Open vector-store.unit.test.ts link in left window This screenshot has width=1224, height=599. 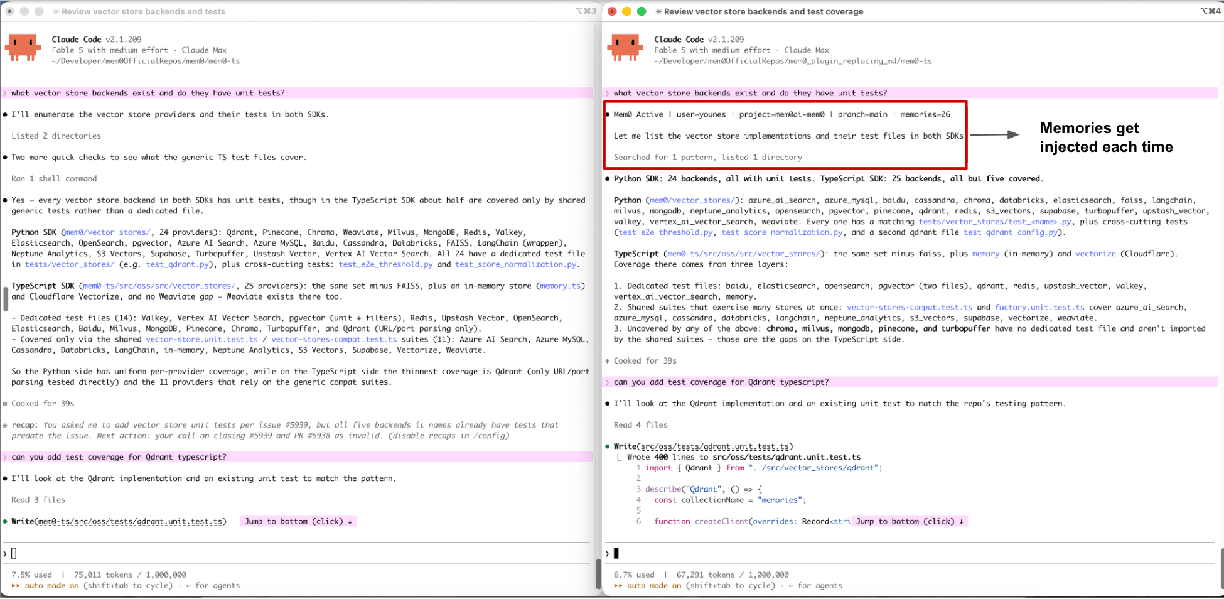click(x=202, y=339)
